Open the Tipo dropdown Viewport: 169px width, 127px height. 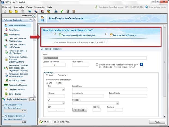click(x=63, y=89)
